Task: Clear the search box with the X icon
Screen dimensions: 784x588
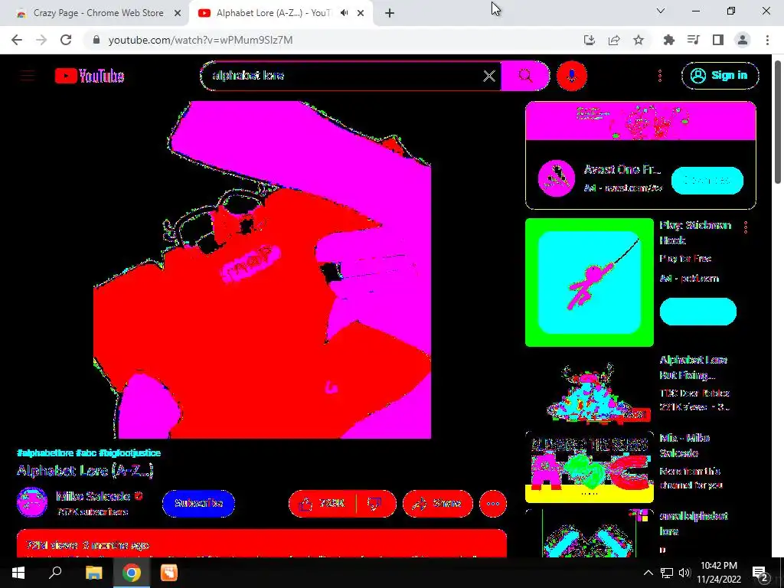Action: [x=489, y=76]
